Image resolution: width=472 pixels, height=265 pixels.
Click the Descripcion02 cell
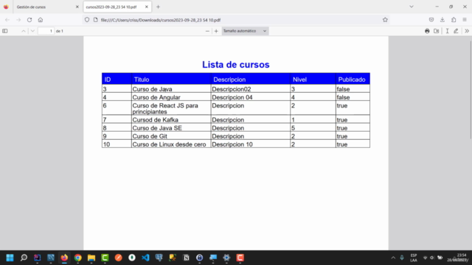click(251, 89)
